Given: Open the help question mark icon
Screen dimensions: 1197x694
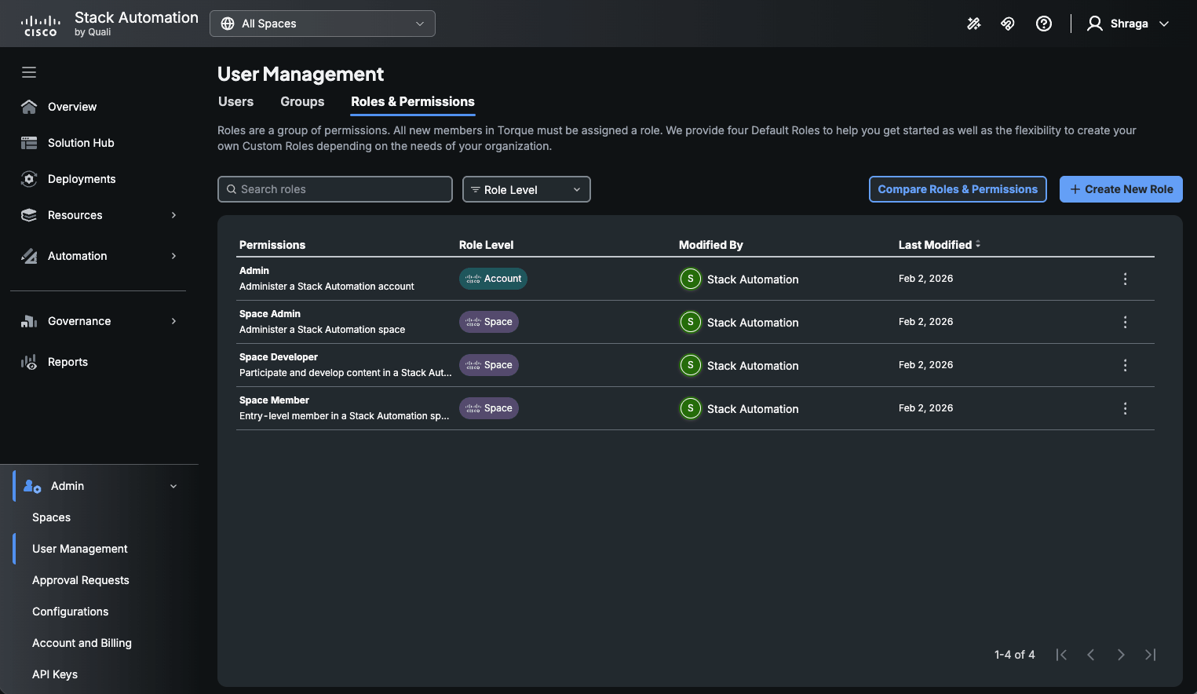Looking at the screenshot, I should 1044,24.
